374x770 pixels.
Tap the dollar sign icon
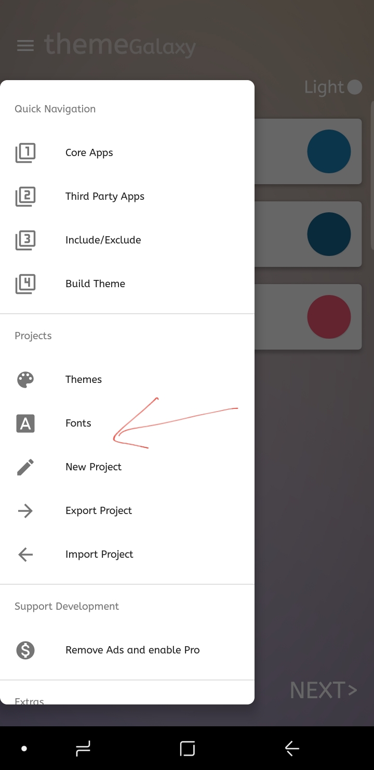coord(25,650)
